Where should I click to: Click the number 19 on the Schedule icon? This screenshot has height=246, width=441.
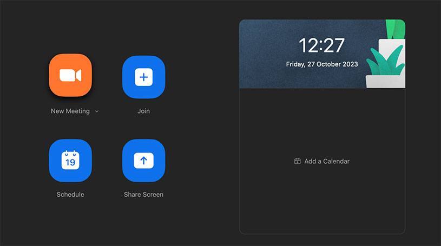(x=70, y=162)
